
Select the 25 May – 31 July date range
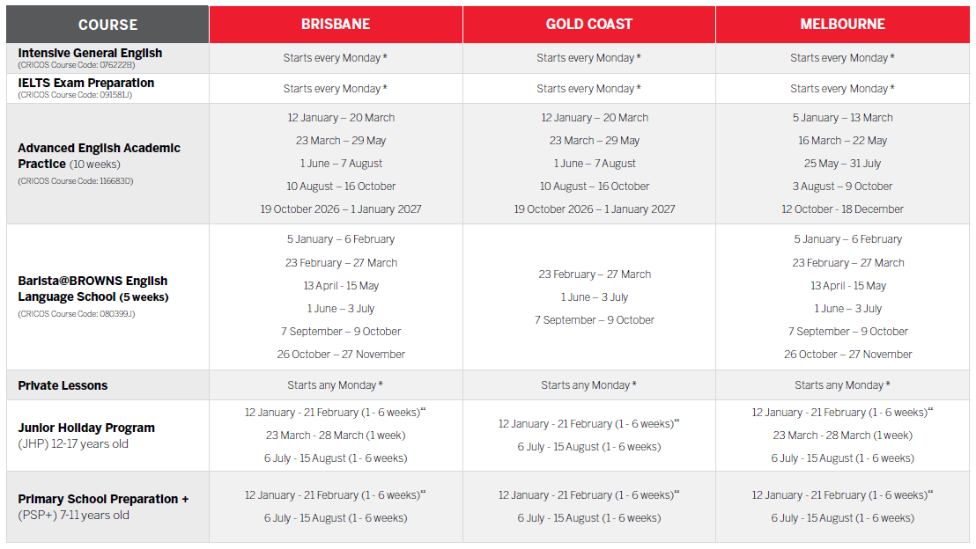tap(842, 164)
